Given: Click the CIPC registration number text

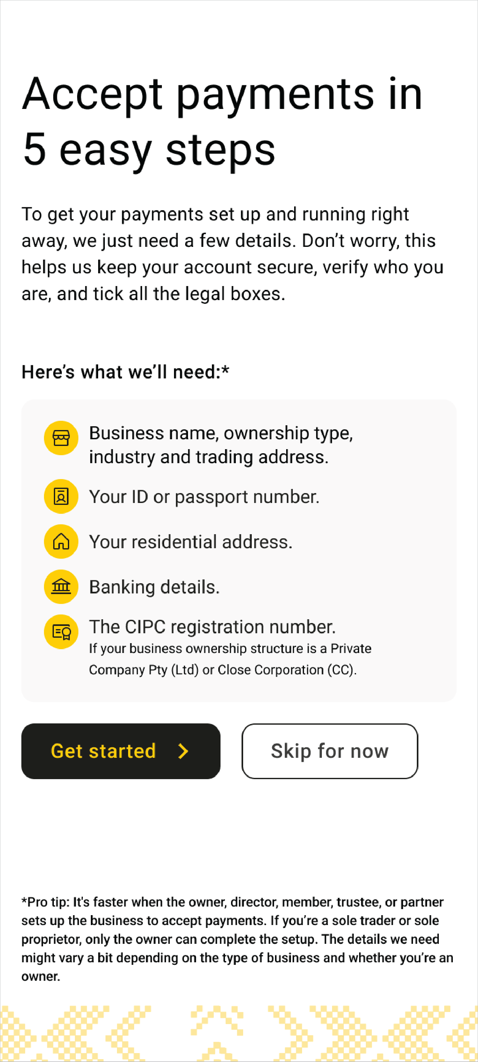Looking at the screenshot, I should point(213,627).
